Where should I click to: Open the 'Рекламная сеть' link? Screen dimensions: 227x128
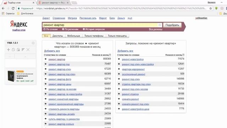click(x=88, y=18)
